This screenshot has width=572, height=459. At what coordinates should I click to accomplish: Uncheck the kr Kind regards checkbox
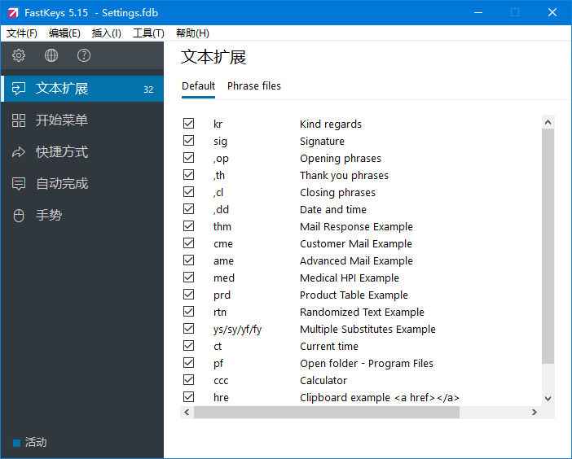pos(188,124)
